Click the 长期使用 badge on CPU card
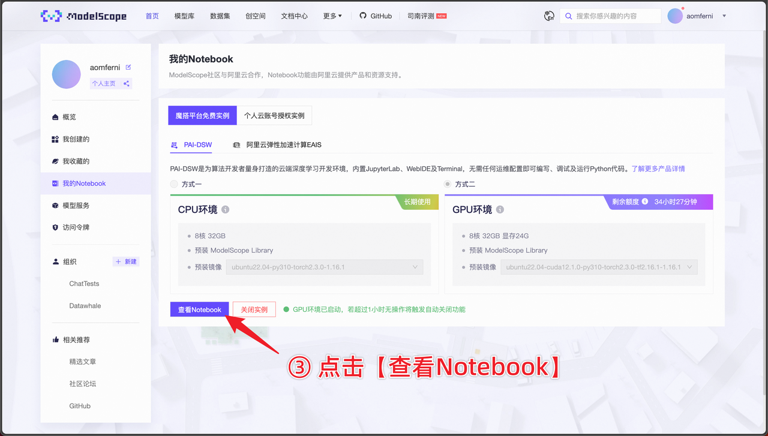 [x=417, y=202]
